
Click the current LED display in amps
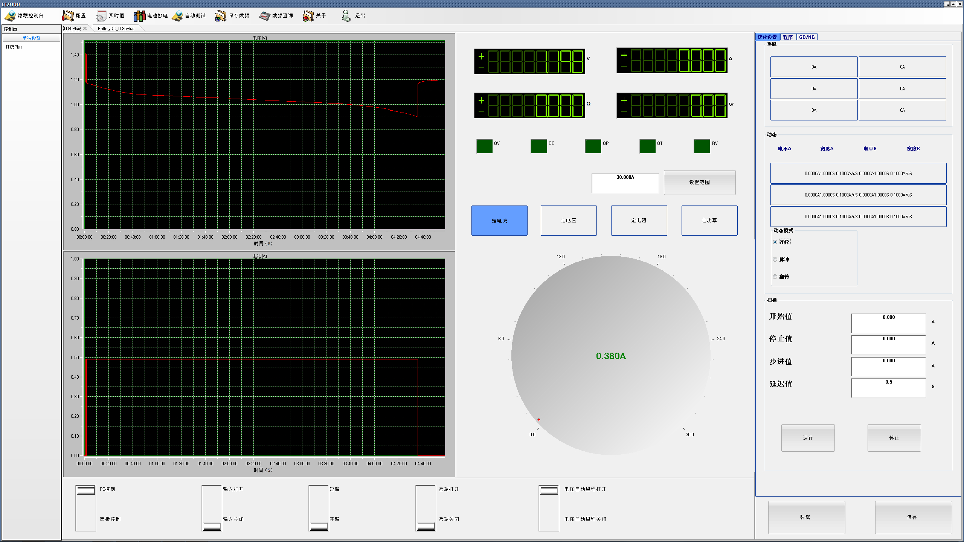(x=672, y=60)
